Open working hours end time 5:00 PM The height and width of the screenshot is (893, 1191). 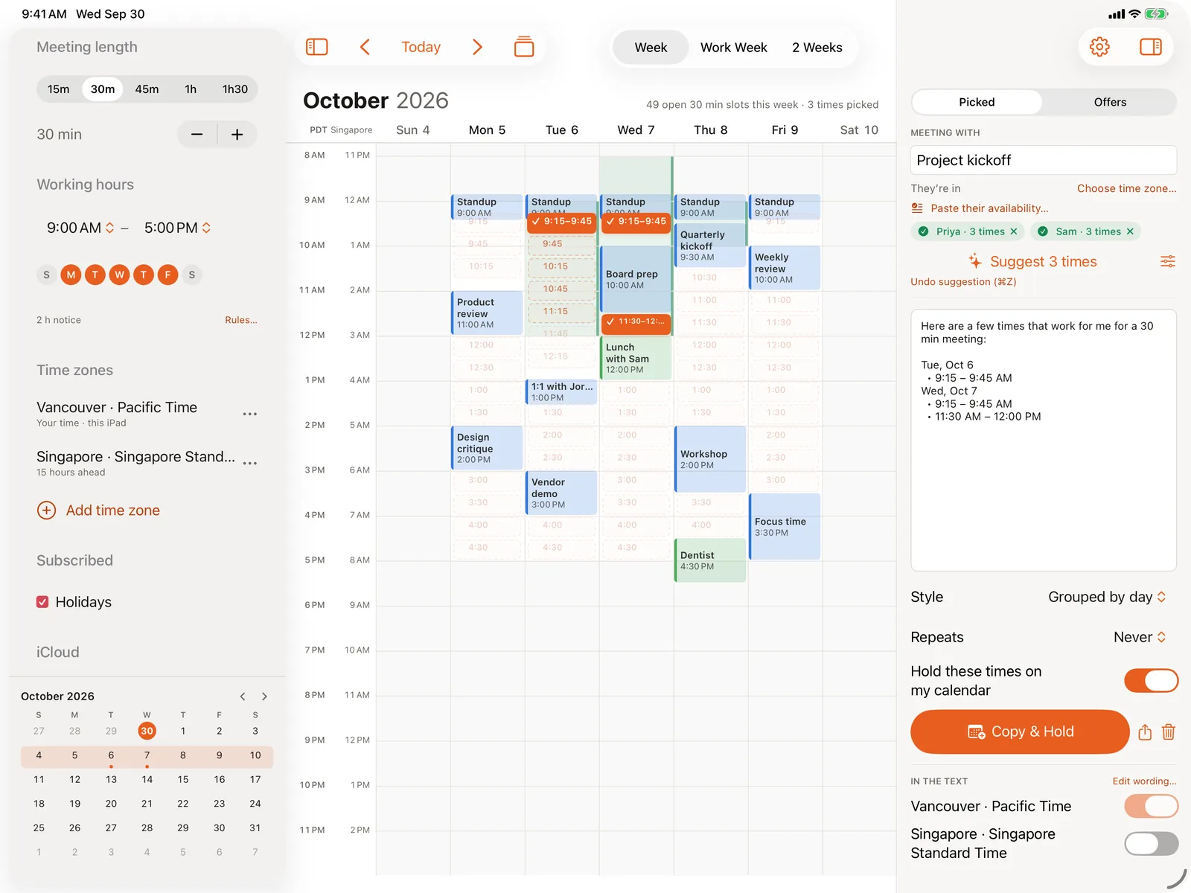coord(177,228)
